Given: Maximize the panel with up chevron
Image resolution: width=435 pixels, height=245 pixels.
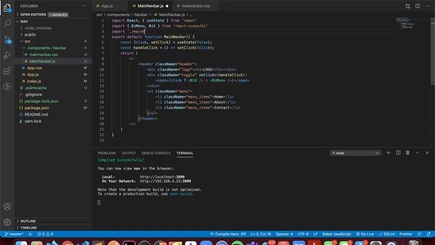Looking at the screenshot, I should click(417, 152).
